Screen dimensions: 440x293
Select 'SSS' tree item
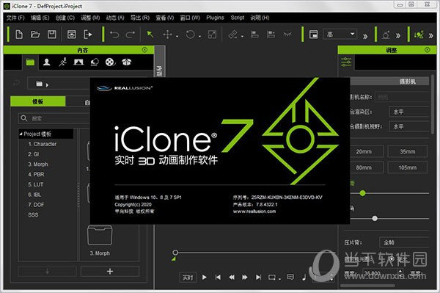[33, 215]
